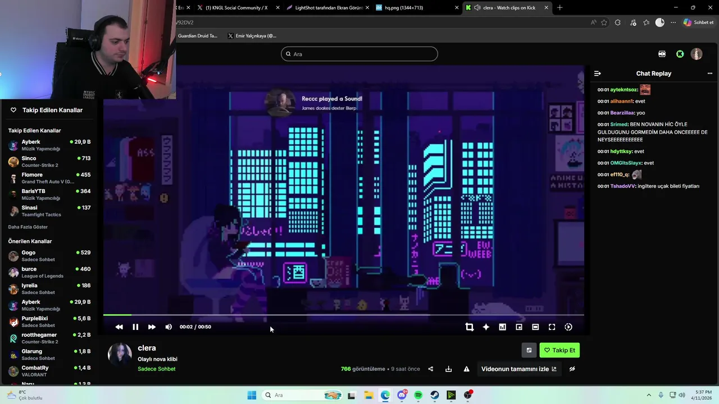Switch to 'KNGL Social Community / X' tab
The image size is (719, 404).
pyautogui.click(x=238, y=8)
